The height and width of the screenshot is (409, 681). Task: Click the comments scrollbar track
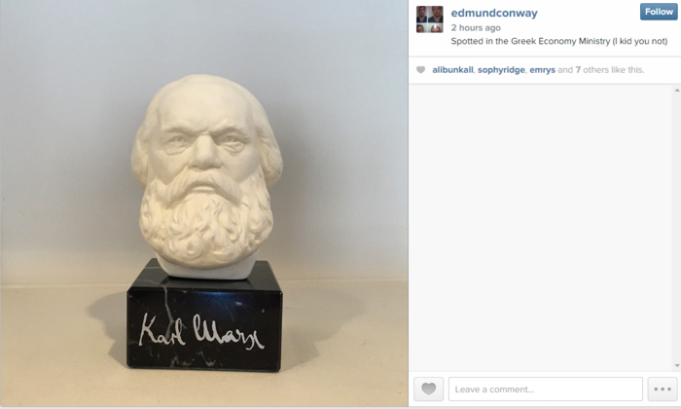click(677, 228)
